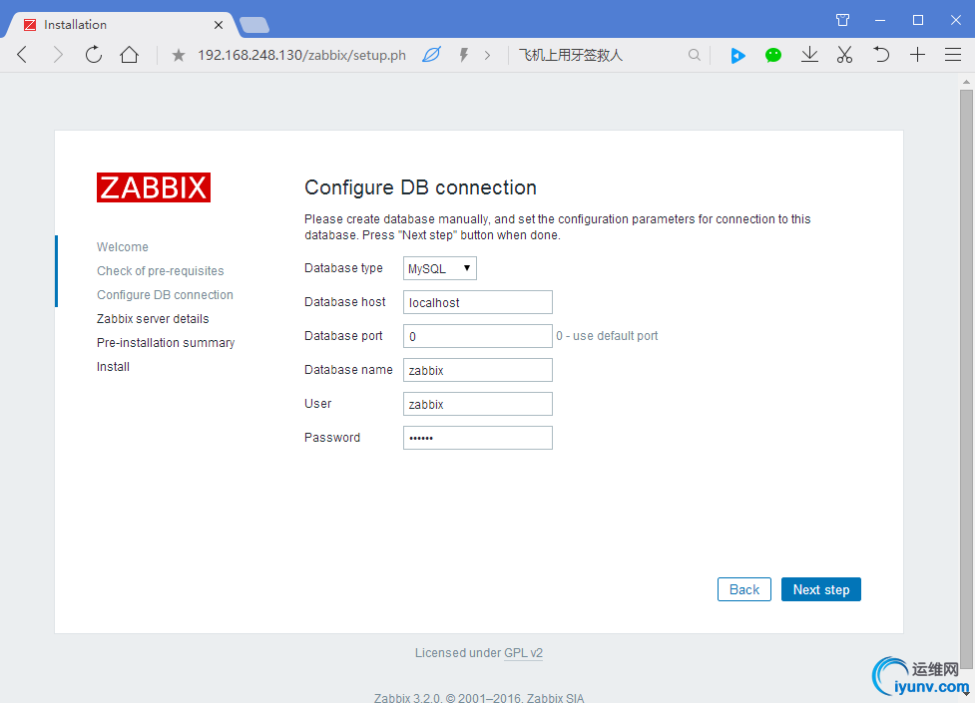Add a new tab with plus icon
Viewport: 975px width, 703px height.
click(917, 55)
